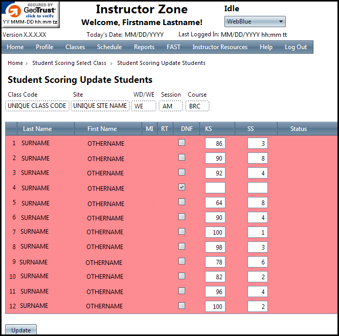Check the DNF box for student 7
Screen dimensions: 339x336
click(182, 231)
